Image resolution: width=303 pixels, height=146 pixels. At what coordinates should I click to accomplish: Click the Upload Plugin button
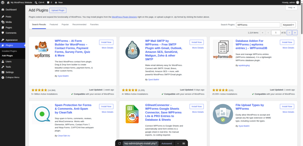pyautogui.click(x=58, y=10)
